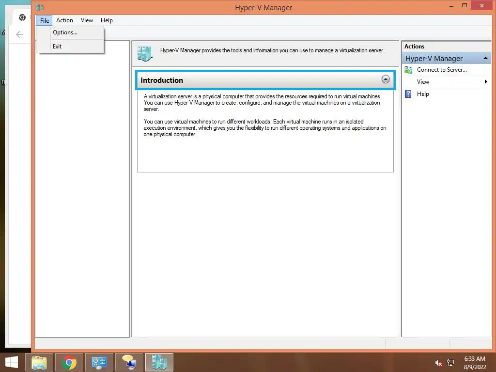Open the Action menu
Viewport: 496px width, 372px height.
(64, 20)
